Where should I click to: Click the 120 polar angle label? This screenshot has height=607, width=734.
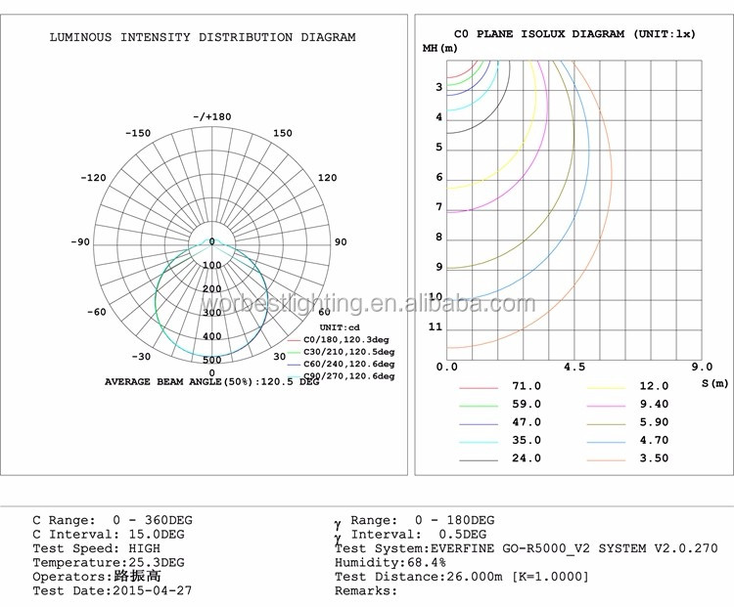pyautogui.click(x=327, y=178)
